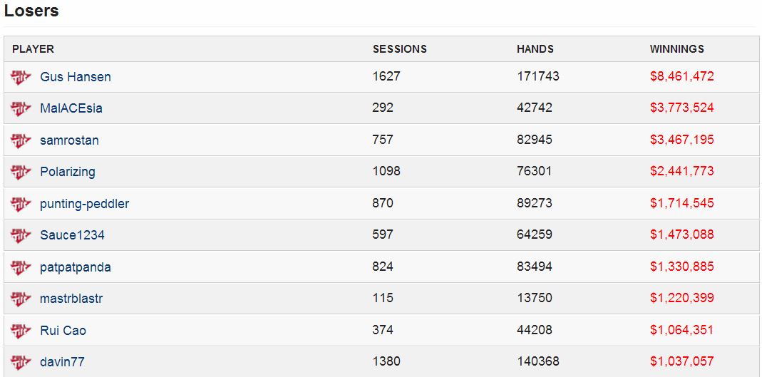Click the site icon beside Sauce1234
The image size is (762, 377).
coord(21,236)
